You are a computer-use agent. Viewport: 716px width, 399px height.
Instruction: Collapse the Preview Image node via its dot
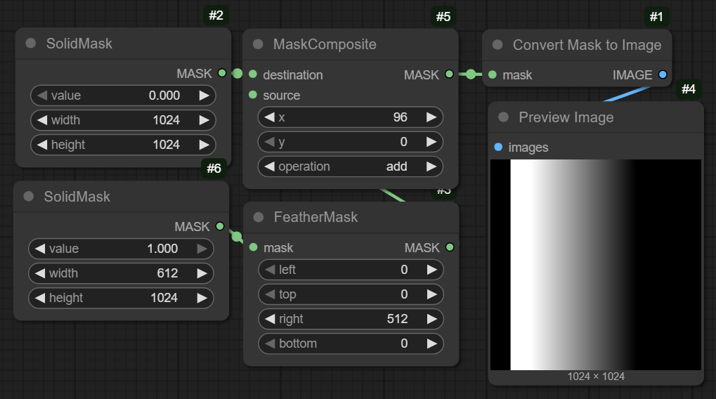pyautogui.click(x=504, y=117)
